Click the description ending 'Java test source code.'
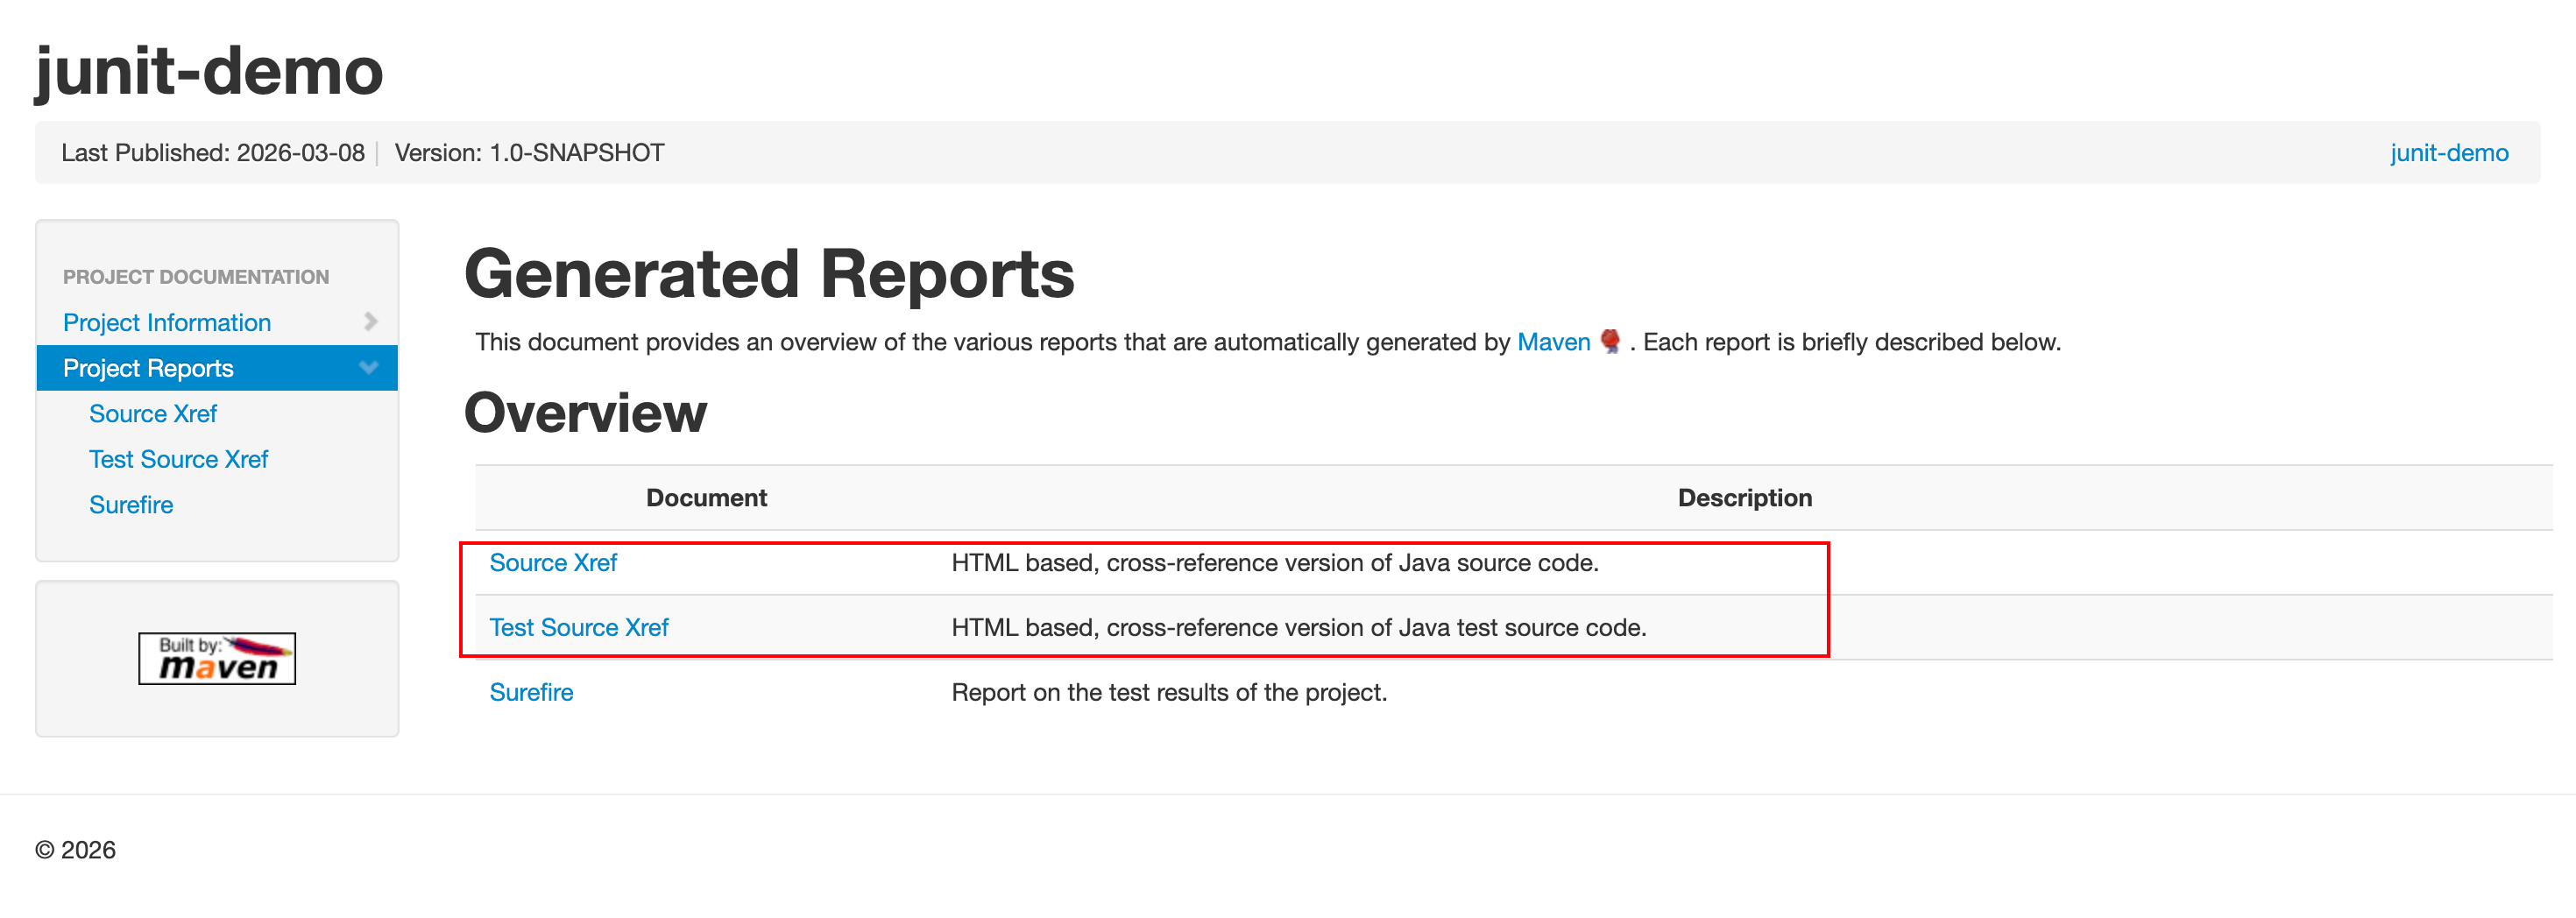Screen dimensions: 2576x918 tap(1298, 627)
